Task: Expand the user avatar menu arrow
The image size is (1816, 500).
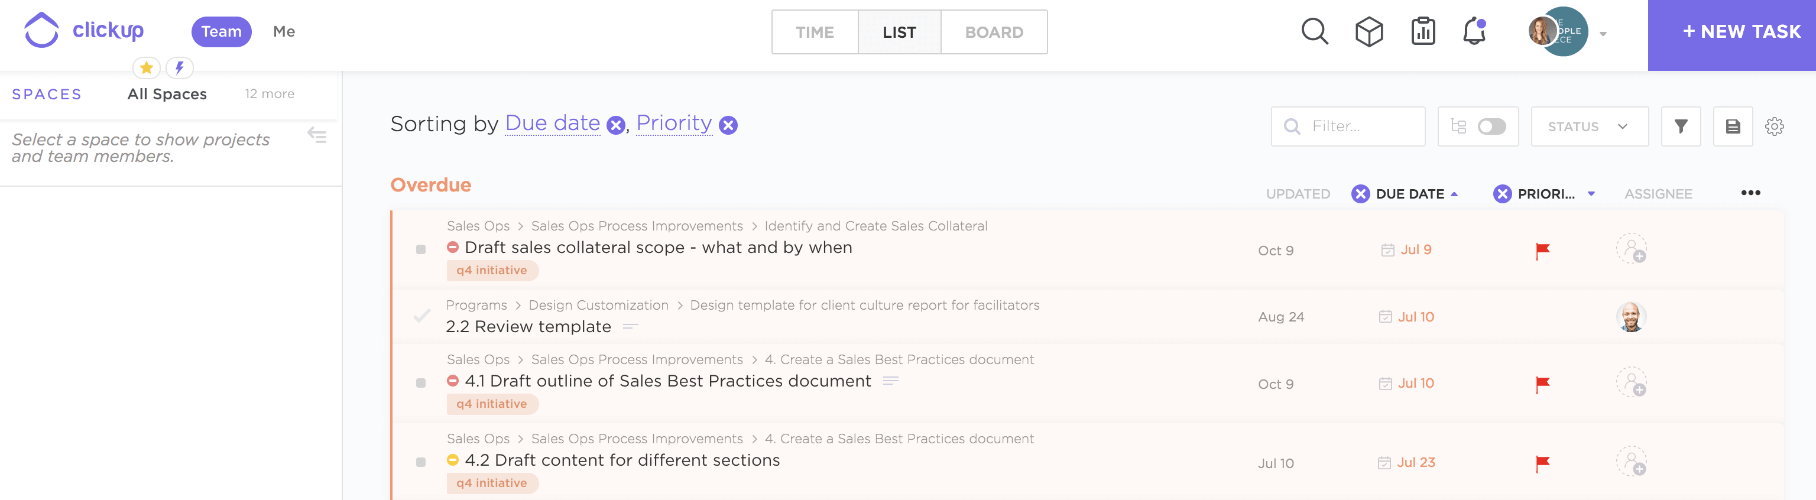Action: (1603, 33)
